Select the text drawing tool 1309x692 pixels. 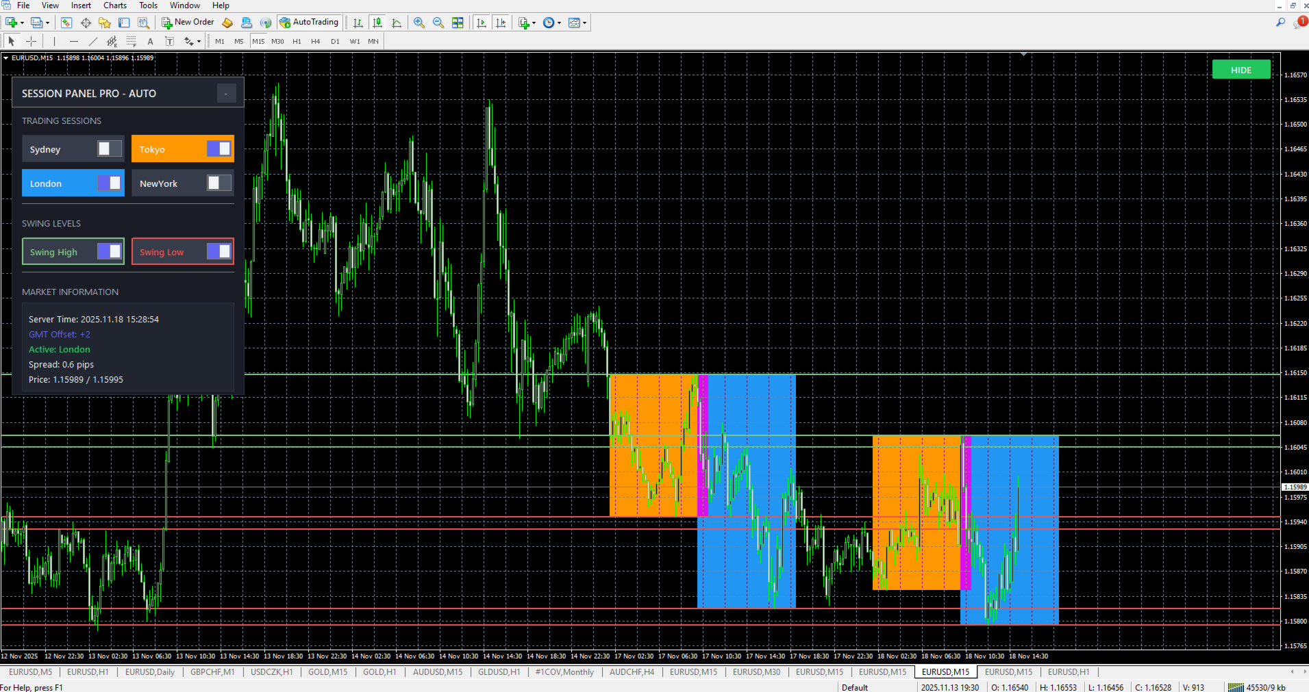coord(151,41)
